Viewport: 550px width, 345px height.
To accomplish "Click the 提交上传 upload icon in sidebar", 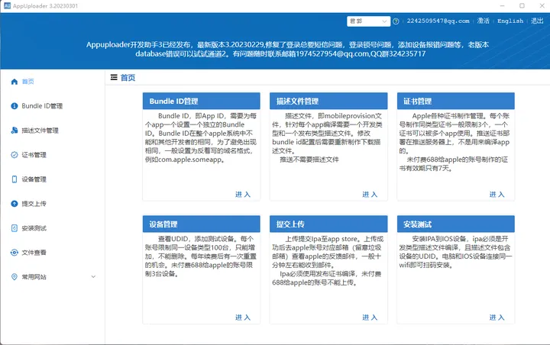I will click(15, 203).
